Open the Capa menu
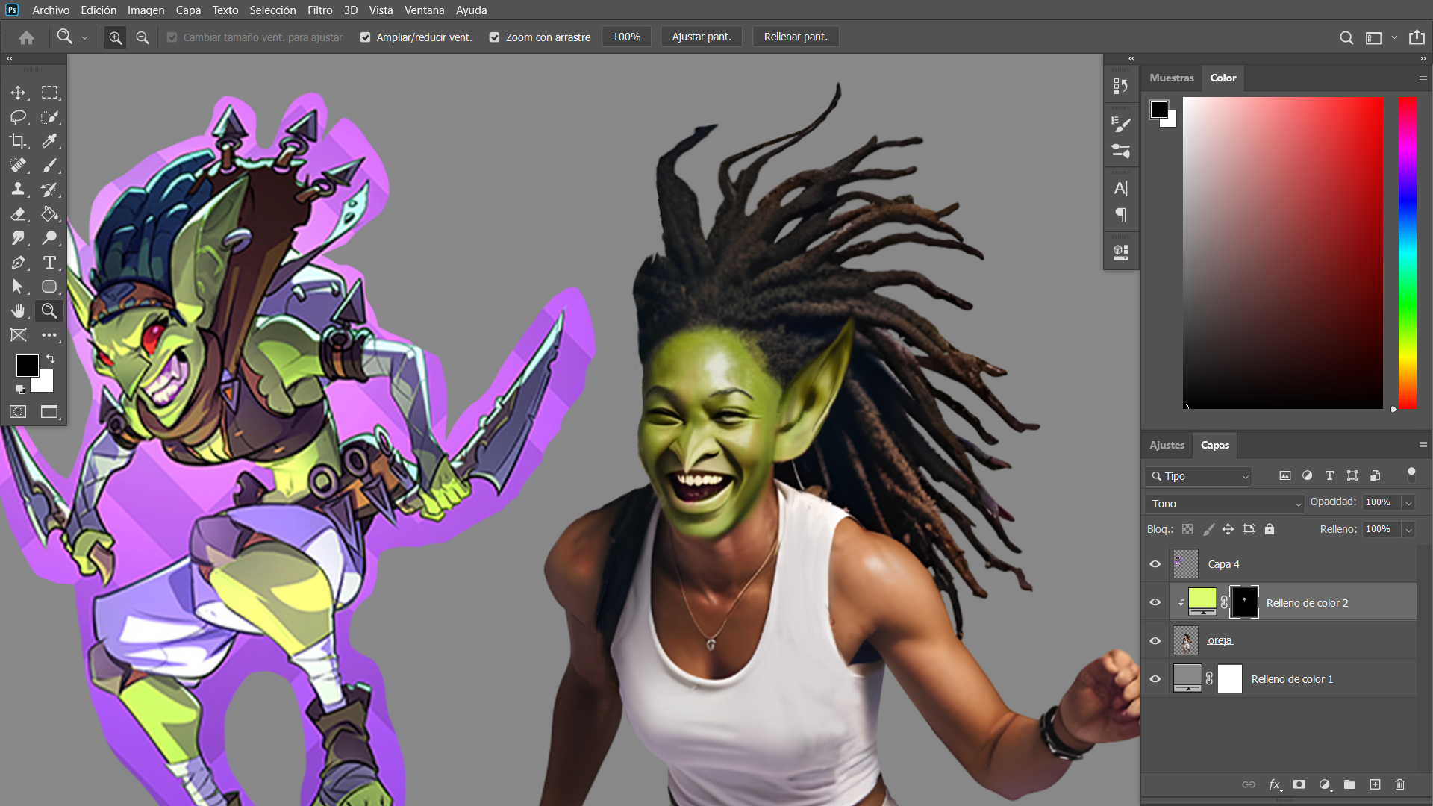 [x=188, y=10]
